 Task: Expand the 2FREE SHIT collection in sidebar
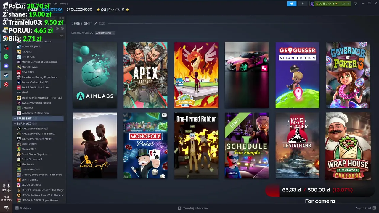pos(15,118)
